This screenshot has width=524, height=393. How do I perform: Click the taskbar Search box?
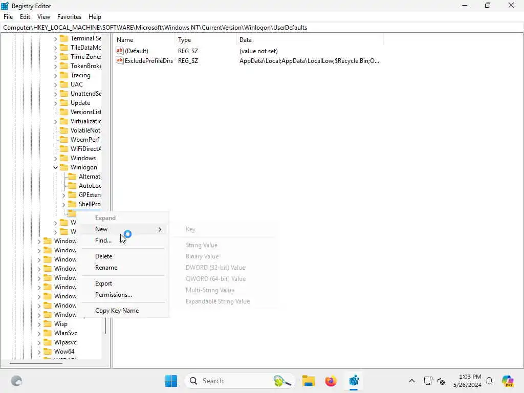tap(239, 381)
